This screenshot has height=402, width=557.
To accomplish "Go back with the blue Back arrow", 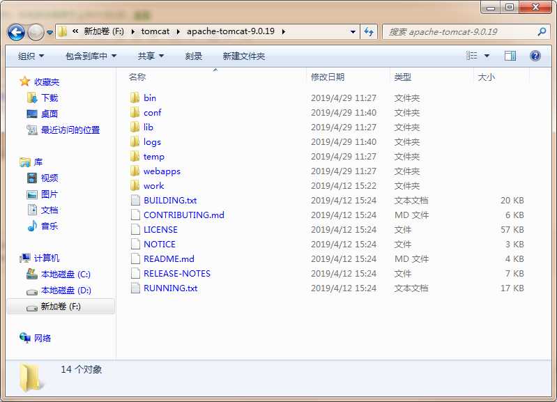I will [x=16, y=32].
